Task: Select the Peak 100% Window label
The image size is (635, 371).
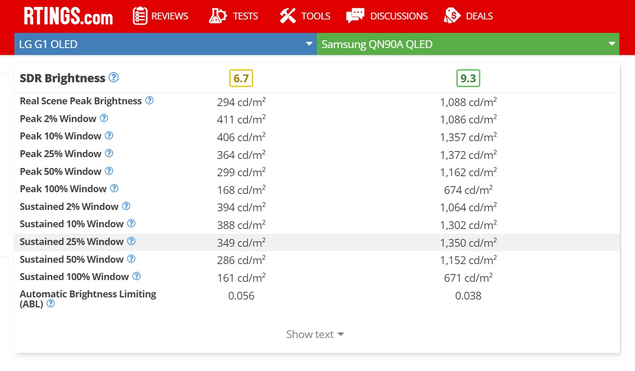Action: [63, 189]
